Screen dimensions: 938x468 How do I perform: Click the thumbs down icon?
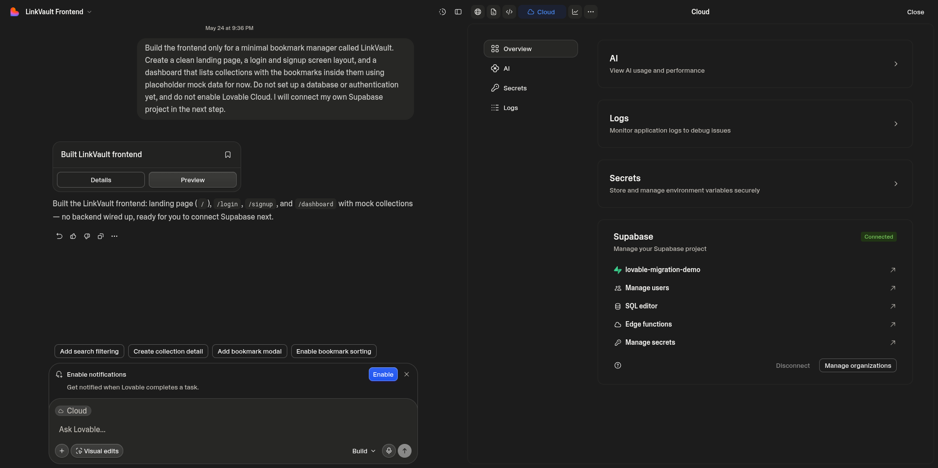(x=87, y=236)
